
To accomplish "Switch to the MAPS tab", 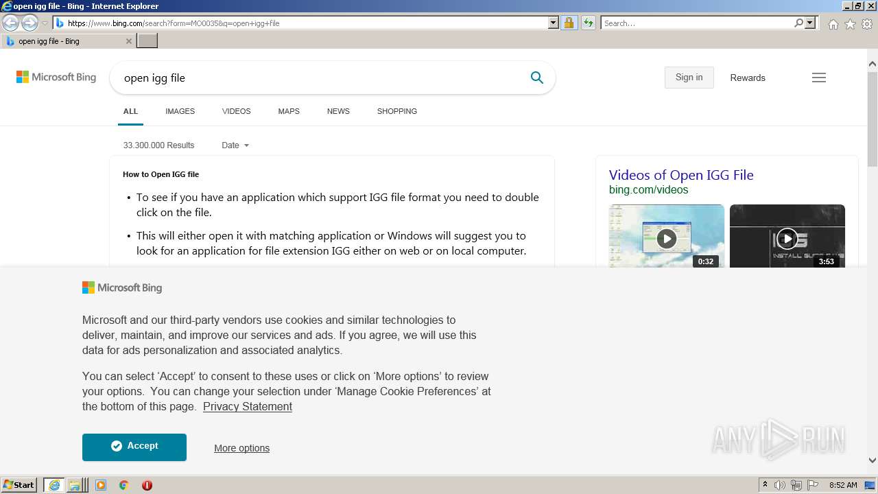I will [289, 111].
